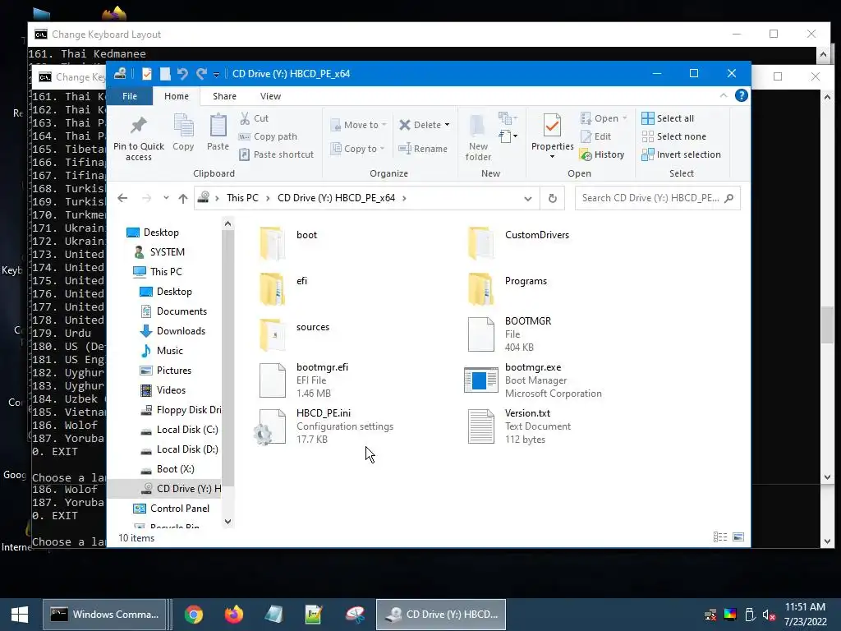Click the Delete button in ribbon
The height and width of the screenshot is (631, 841).
click(420, 125)
